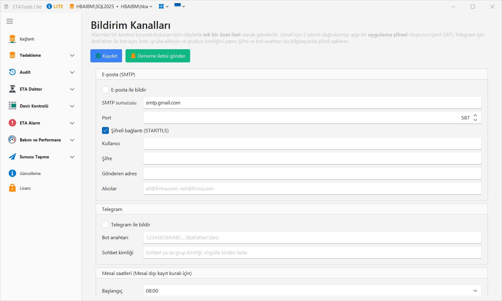Uncheck Şifreli bağlantı (STARTTLS)

tap(105, 130)
